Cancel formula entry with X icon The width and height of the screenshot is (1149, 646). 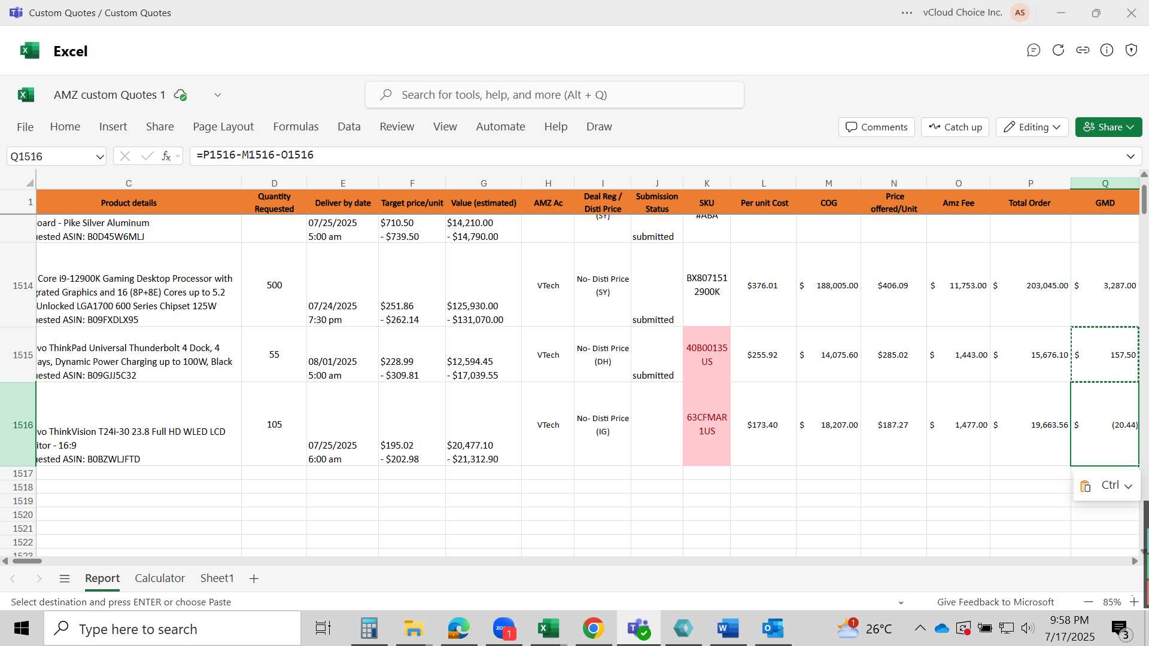(125, 156)
